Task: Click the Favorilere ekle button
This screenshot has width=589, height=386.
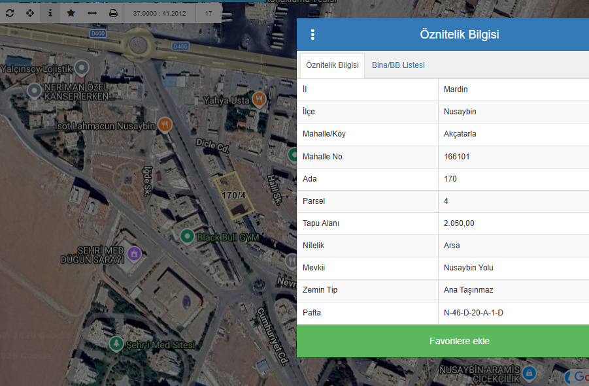Action: point(459,341)
